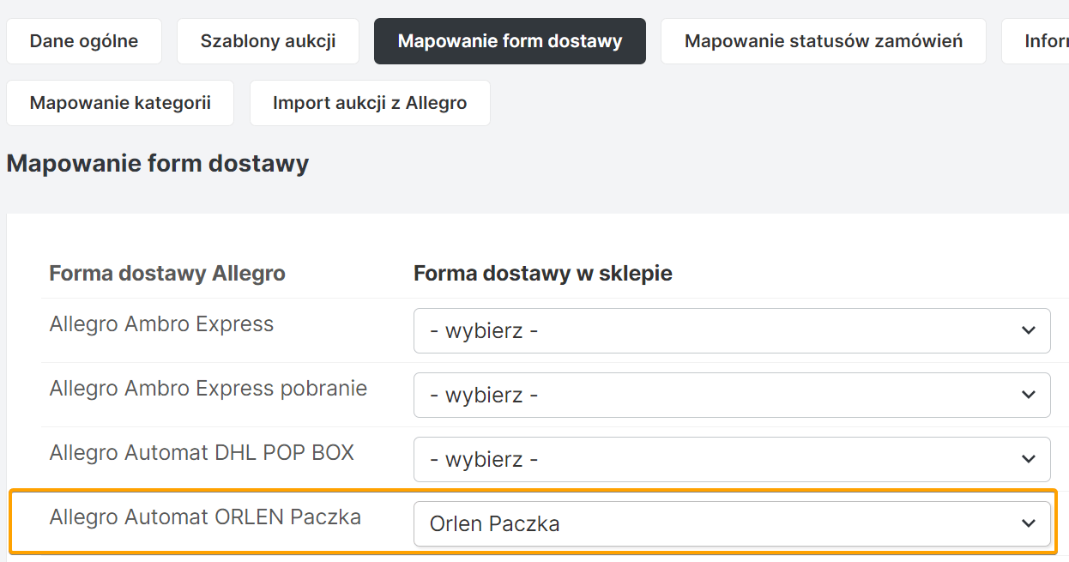The width and height of the screenshot is (1069, 562).
Task: Click the Allegro Automat DHL POP BOX label
Action: [x=202, y=453]
